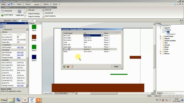Click the Array paste icon
The height and width of the screenshot is (103, 184).
[x=2, y=11]
